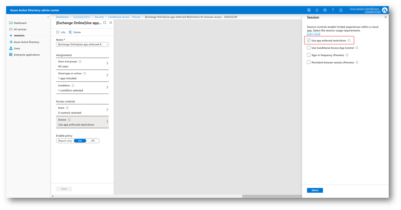This screenshot has width=401, height=210.
Task: Click the '0 controls selected' text
Action: point(70,113)
